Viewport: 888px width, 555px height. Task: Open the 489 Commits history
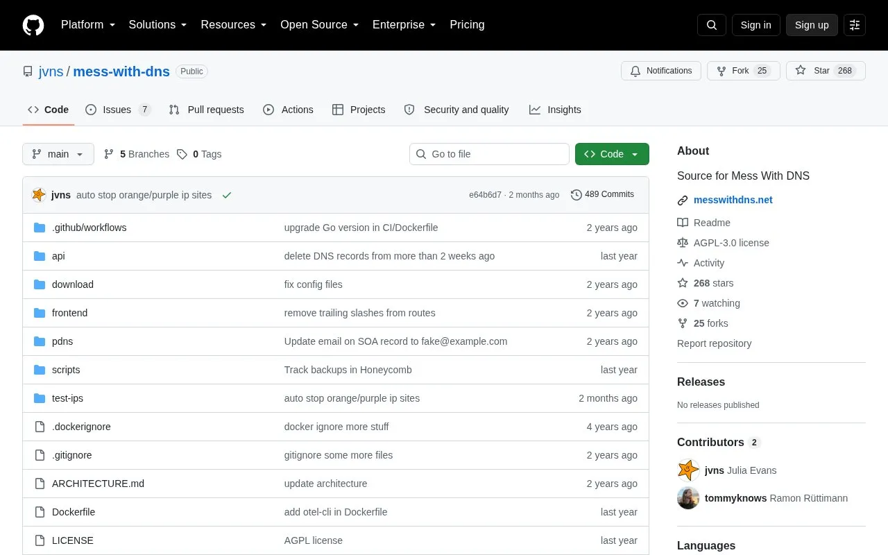(602, 195)
